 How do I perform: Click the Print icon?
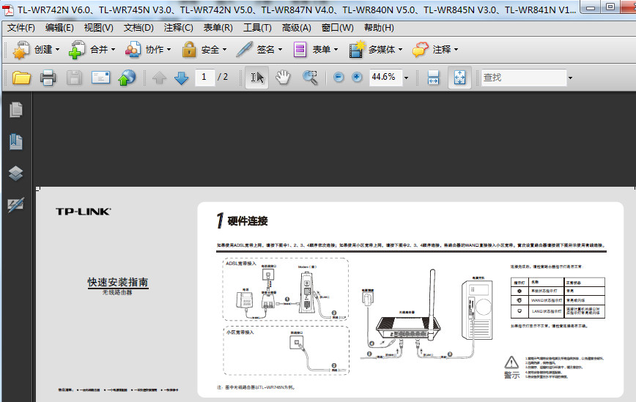[x=48, y=77]
